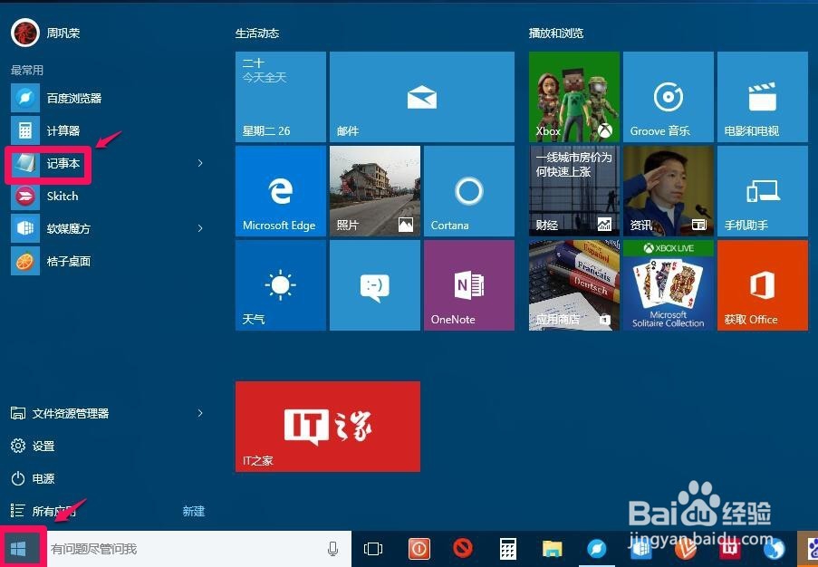
Task: Expand the 文件资源管理器 submenu arrow
Action: point(200,413)
